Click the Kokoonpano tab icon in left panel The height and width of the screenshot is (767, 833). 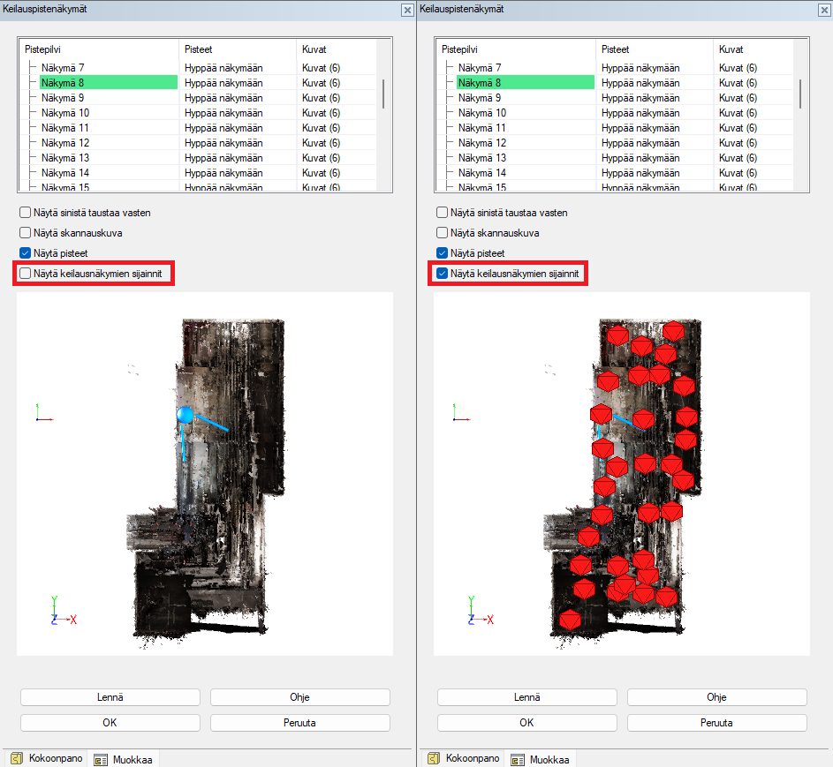pos(16,758)
